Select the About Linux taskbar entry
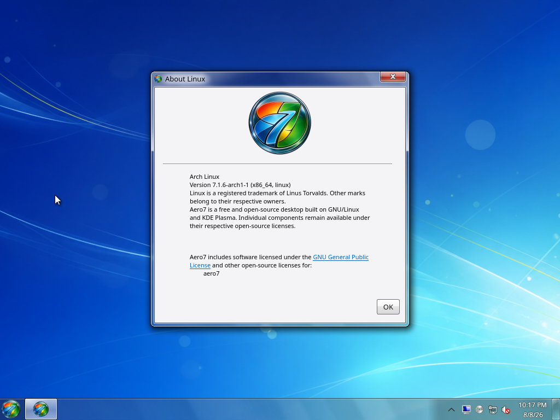The height and width of the screenshot is (420, 560). 40,409
